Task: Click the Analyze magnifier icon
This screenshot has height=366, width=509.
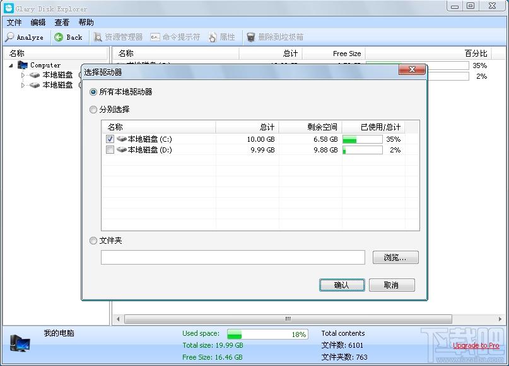Action: pyautogui.click(x=9, y=37)
